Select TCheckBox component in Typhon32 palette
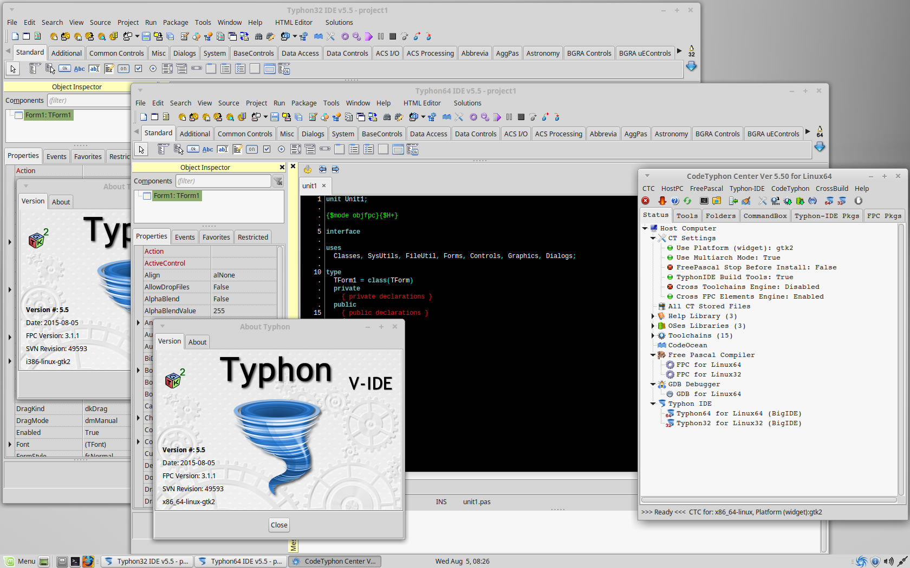 click(138, 69)
